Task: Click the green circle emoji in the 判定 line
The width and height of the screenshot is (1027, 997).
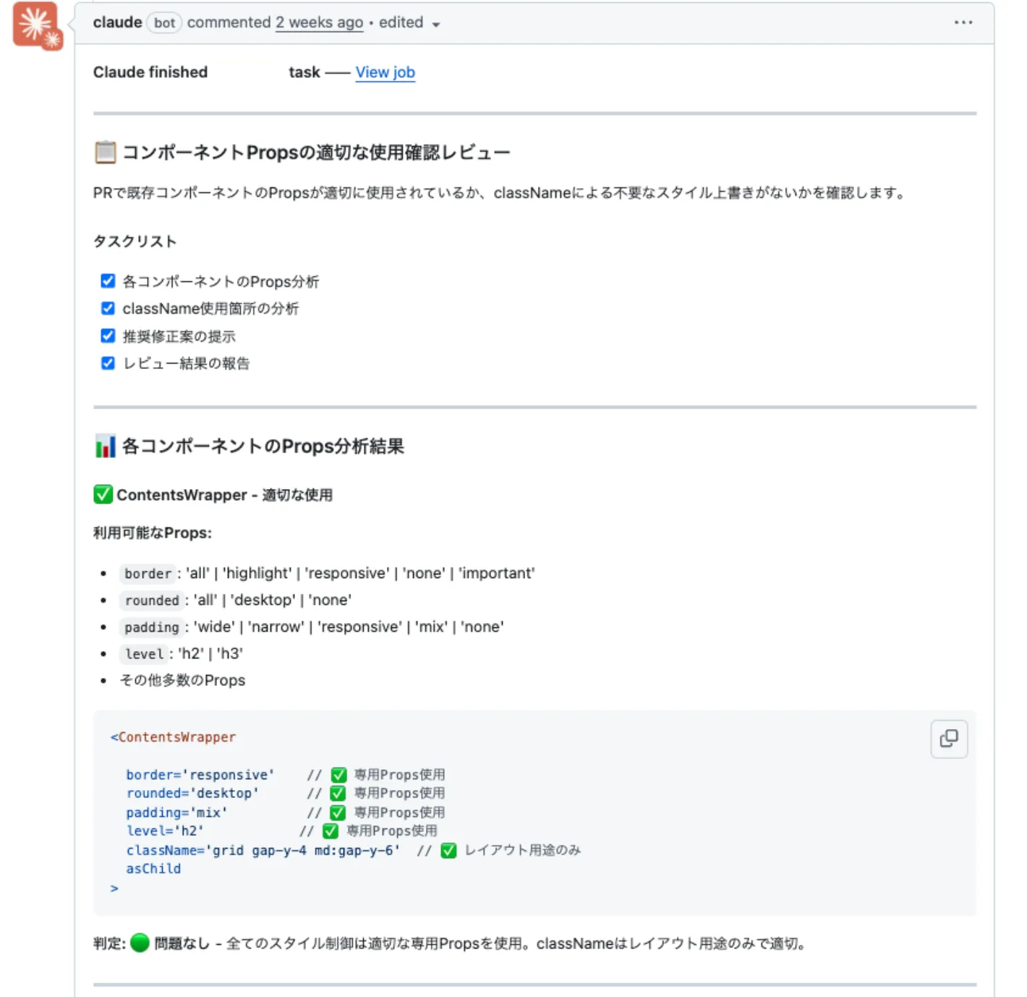Action: point(138,943)
